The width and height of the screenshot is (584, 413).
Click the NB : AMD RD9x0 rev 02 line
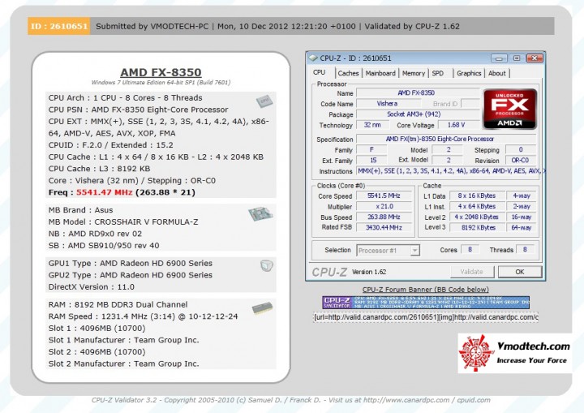click(x=95, y=234)
